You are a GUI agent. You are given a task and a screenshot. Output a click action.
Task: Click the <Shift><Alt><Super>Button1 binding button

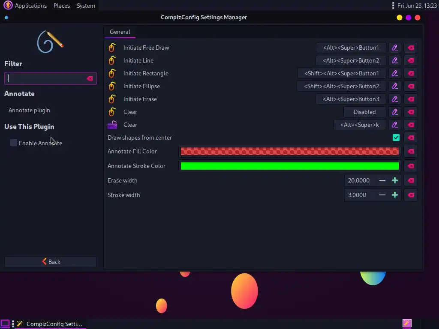point(342,73)
